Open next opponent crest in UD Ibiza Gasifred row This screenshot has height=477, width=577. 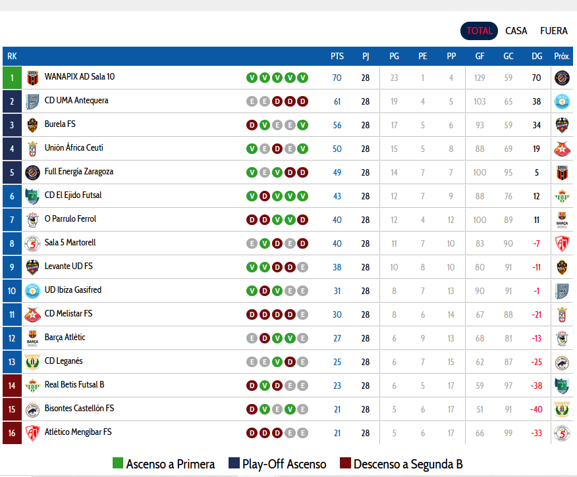[x=562, y=291]
